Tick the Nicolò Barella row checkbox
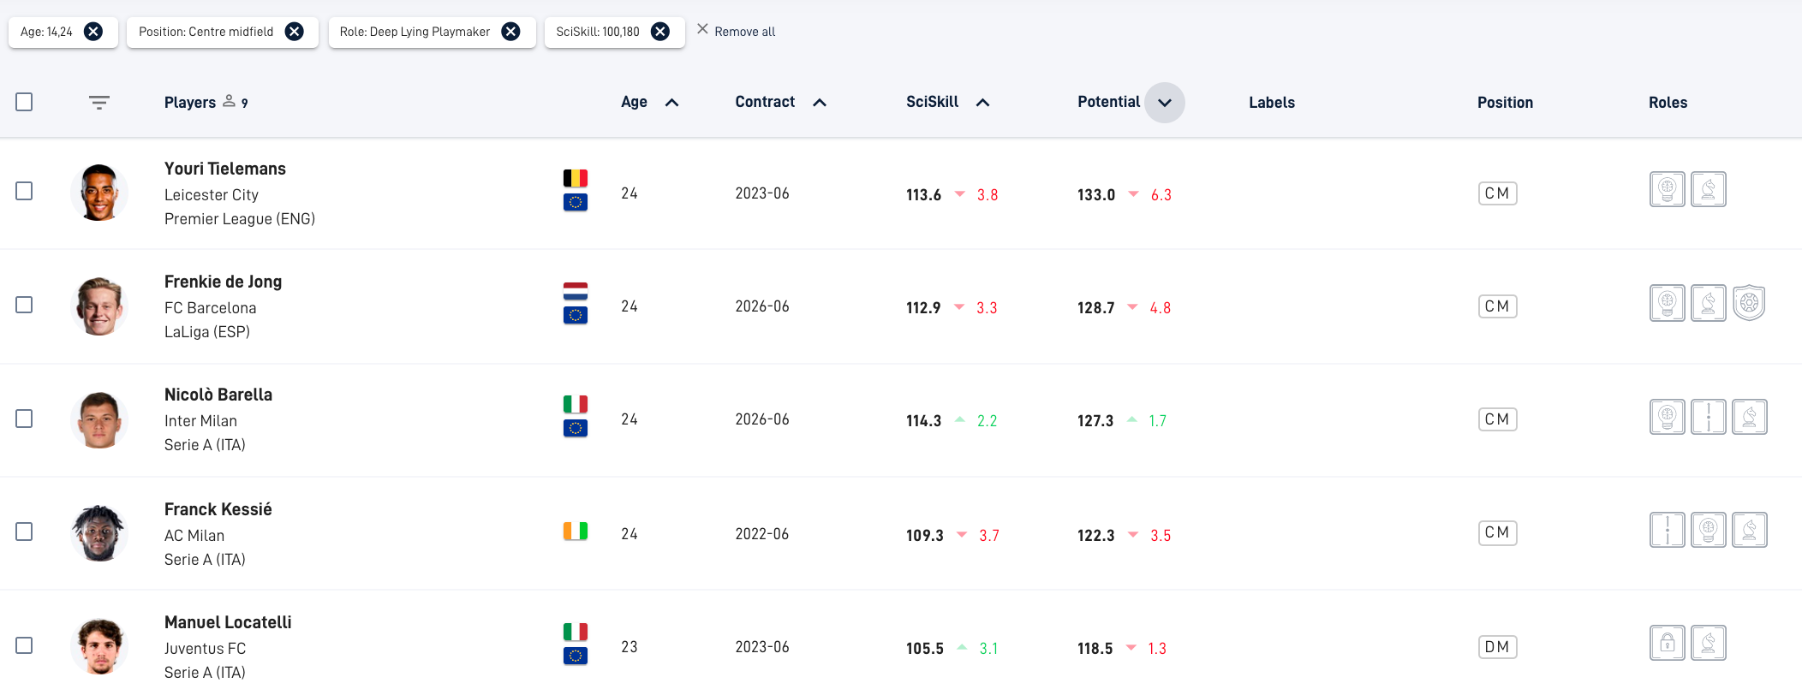Image resolution: width=1802 pixels, height=695 pixels. point(24,419)
